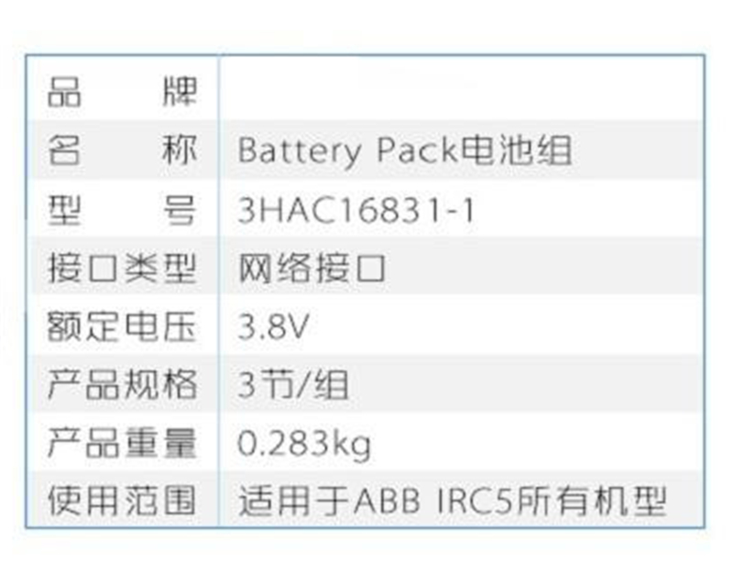Click the model number 3HAC16831-1

[x=356, y=210]
